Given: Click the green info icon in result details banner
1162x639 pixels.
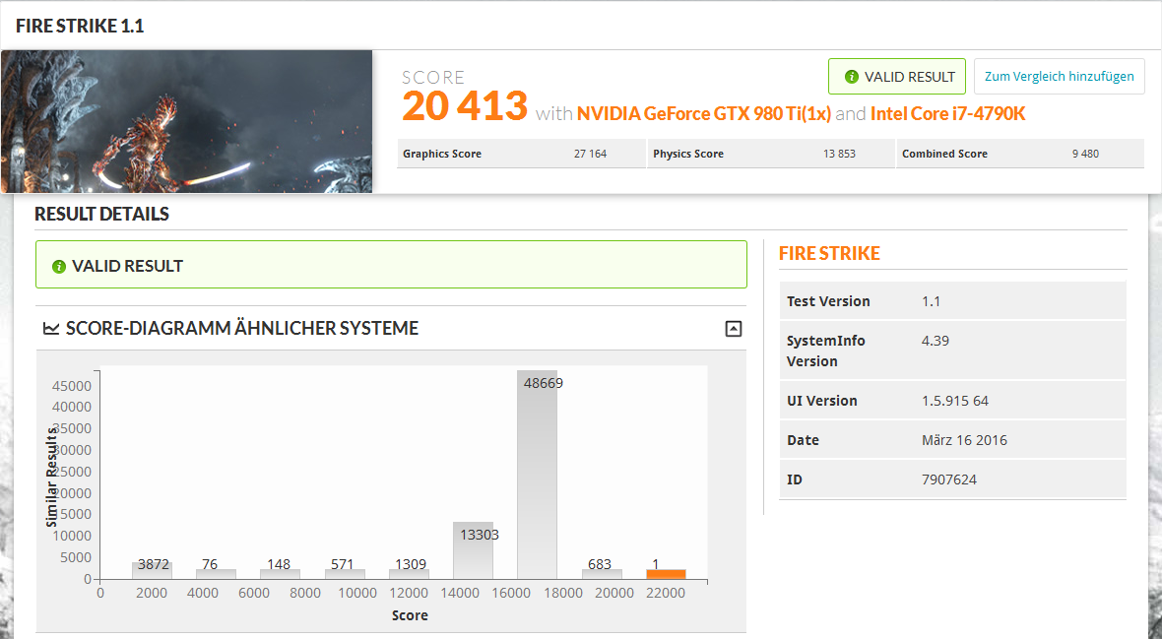Looking at the screenshot, I should (x=58, y=266).
